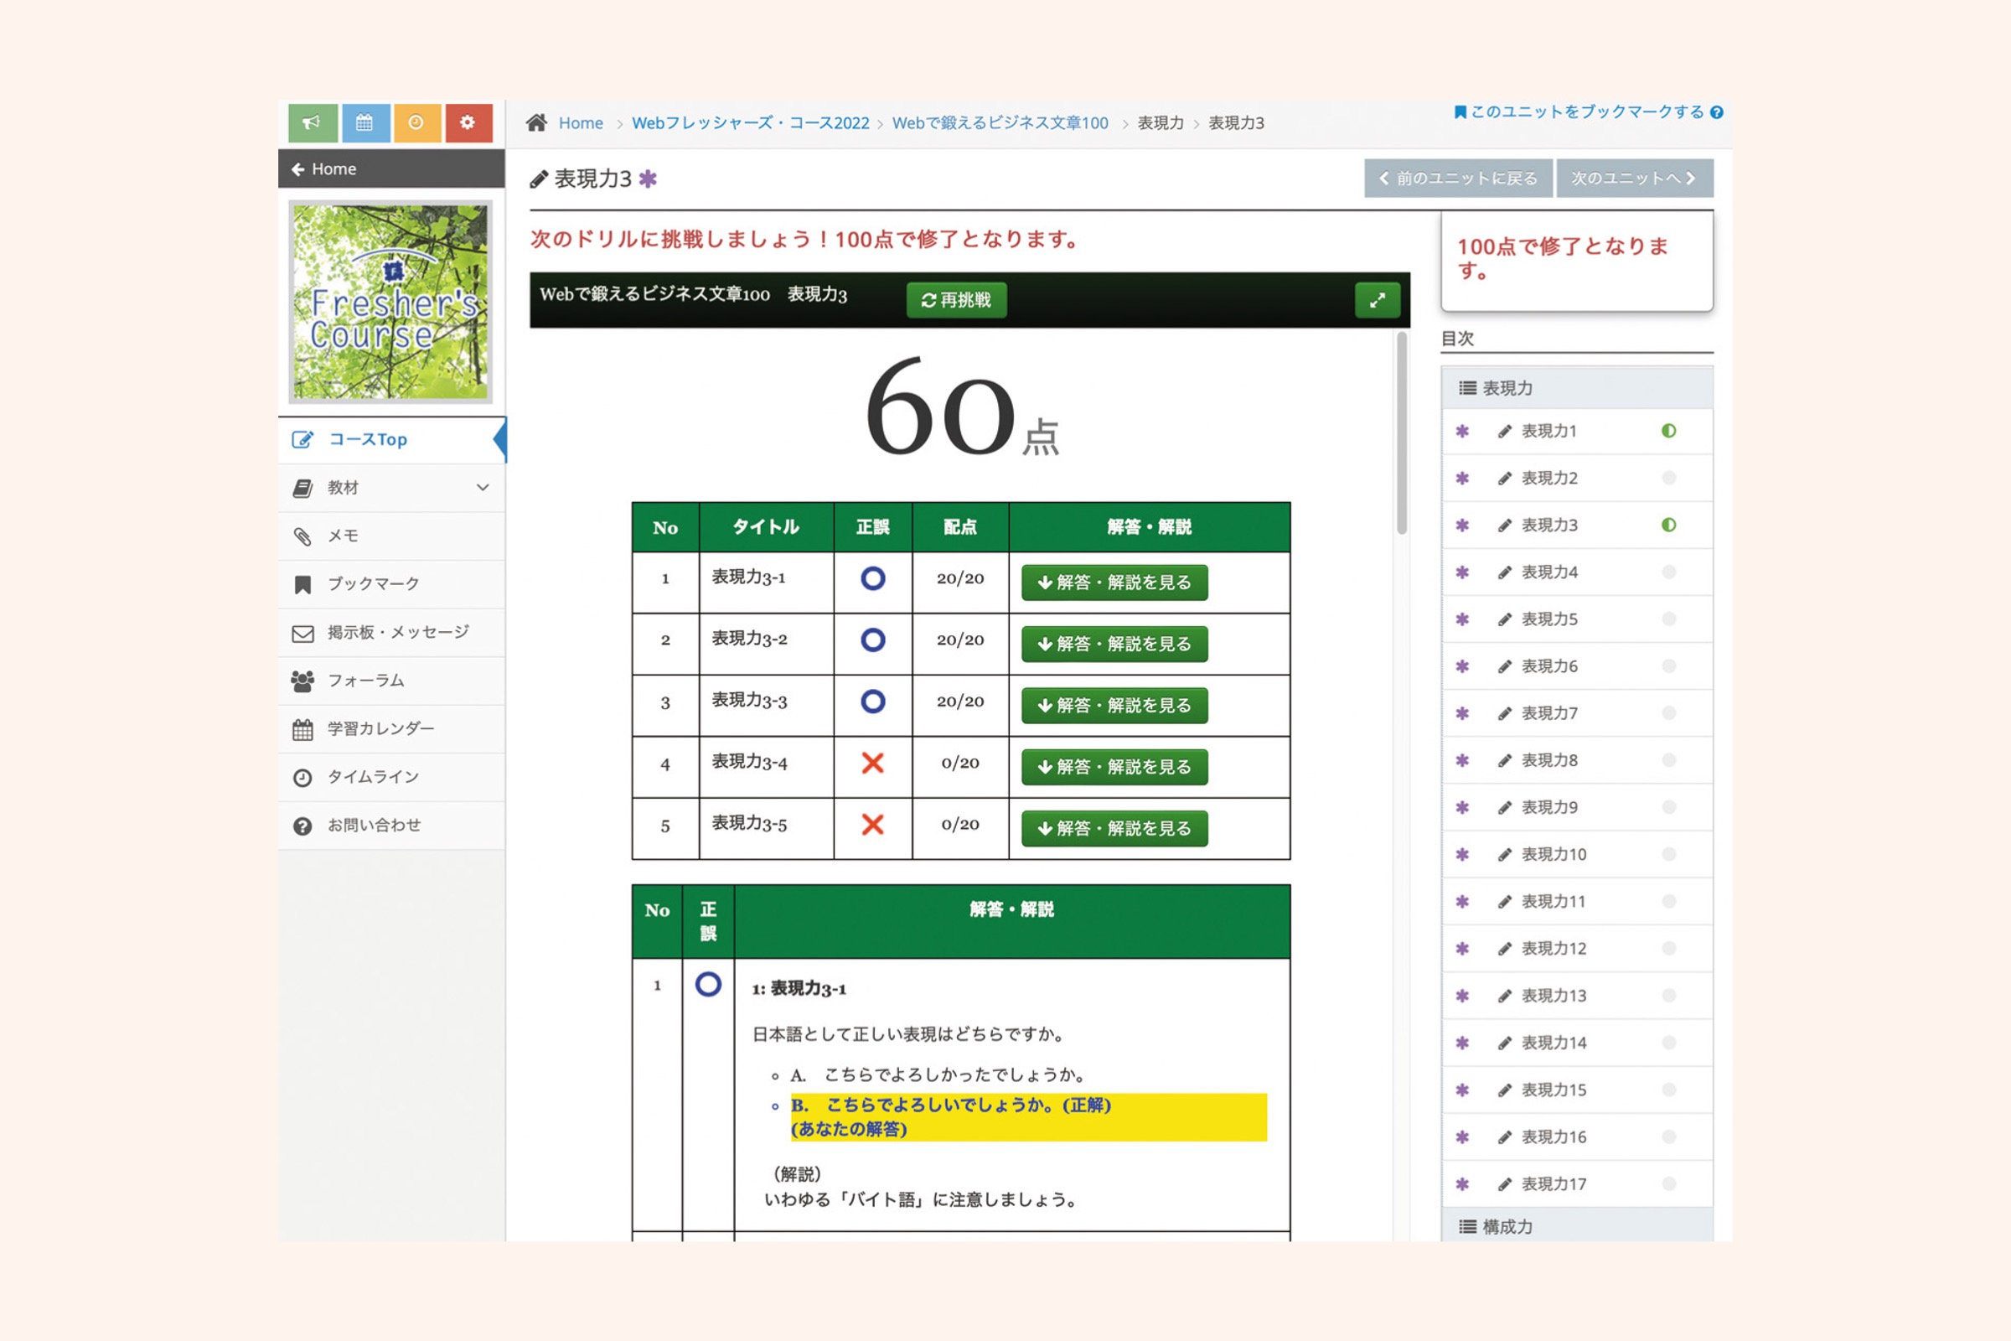
Task: Click このユニットをブックマークする link
Action: click(1579, 112)
